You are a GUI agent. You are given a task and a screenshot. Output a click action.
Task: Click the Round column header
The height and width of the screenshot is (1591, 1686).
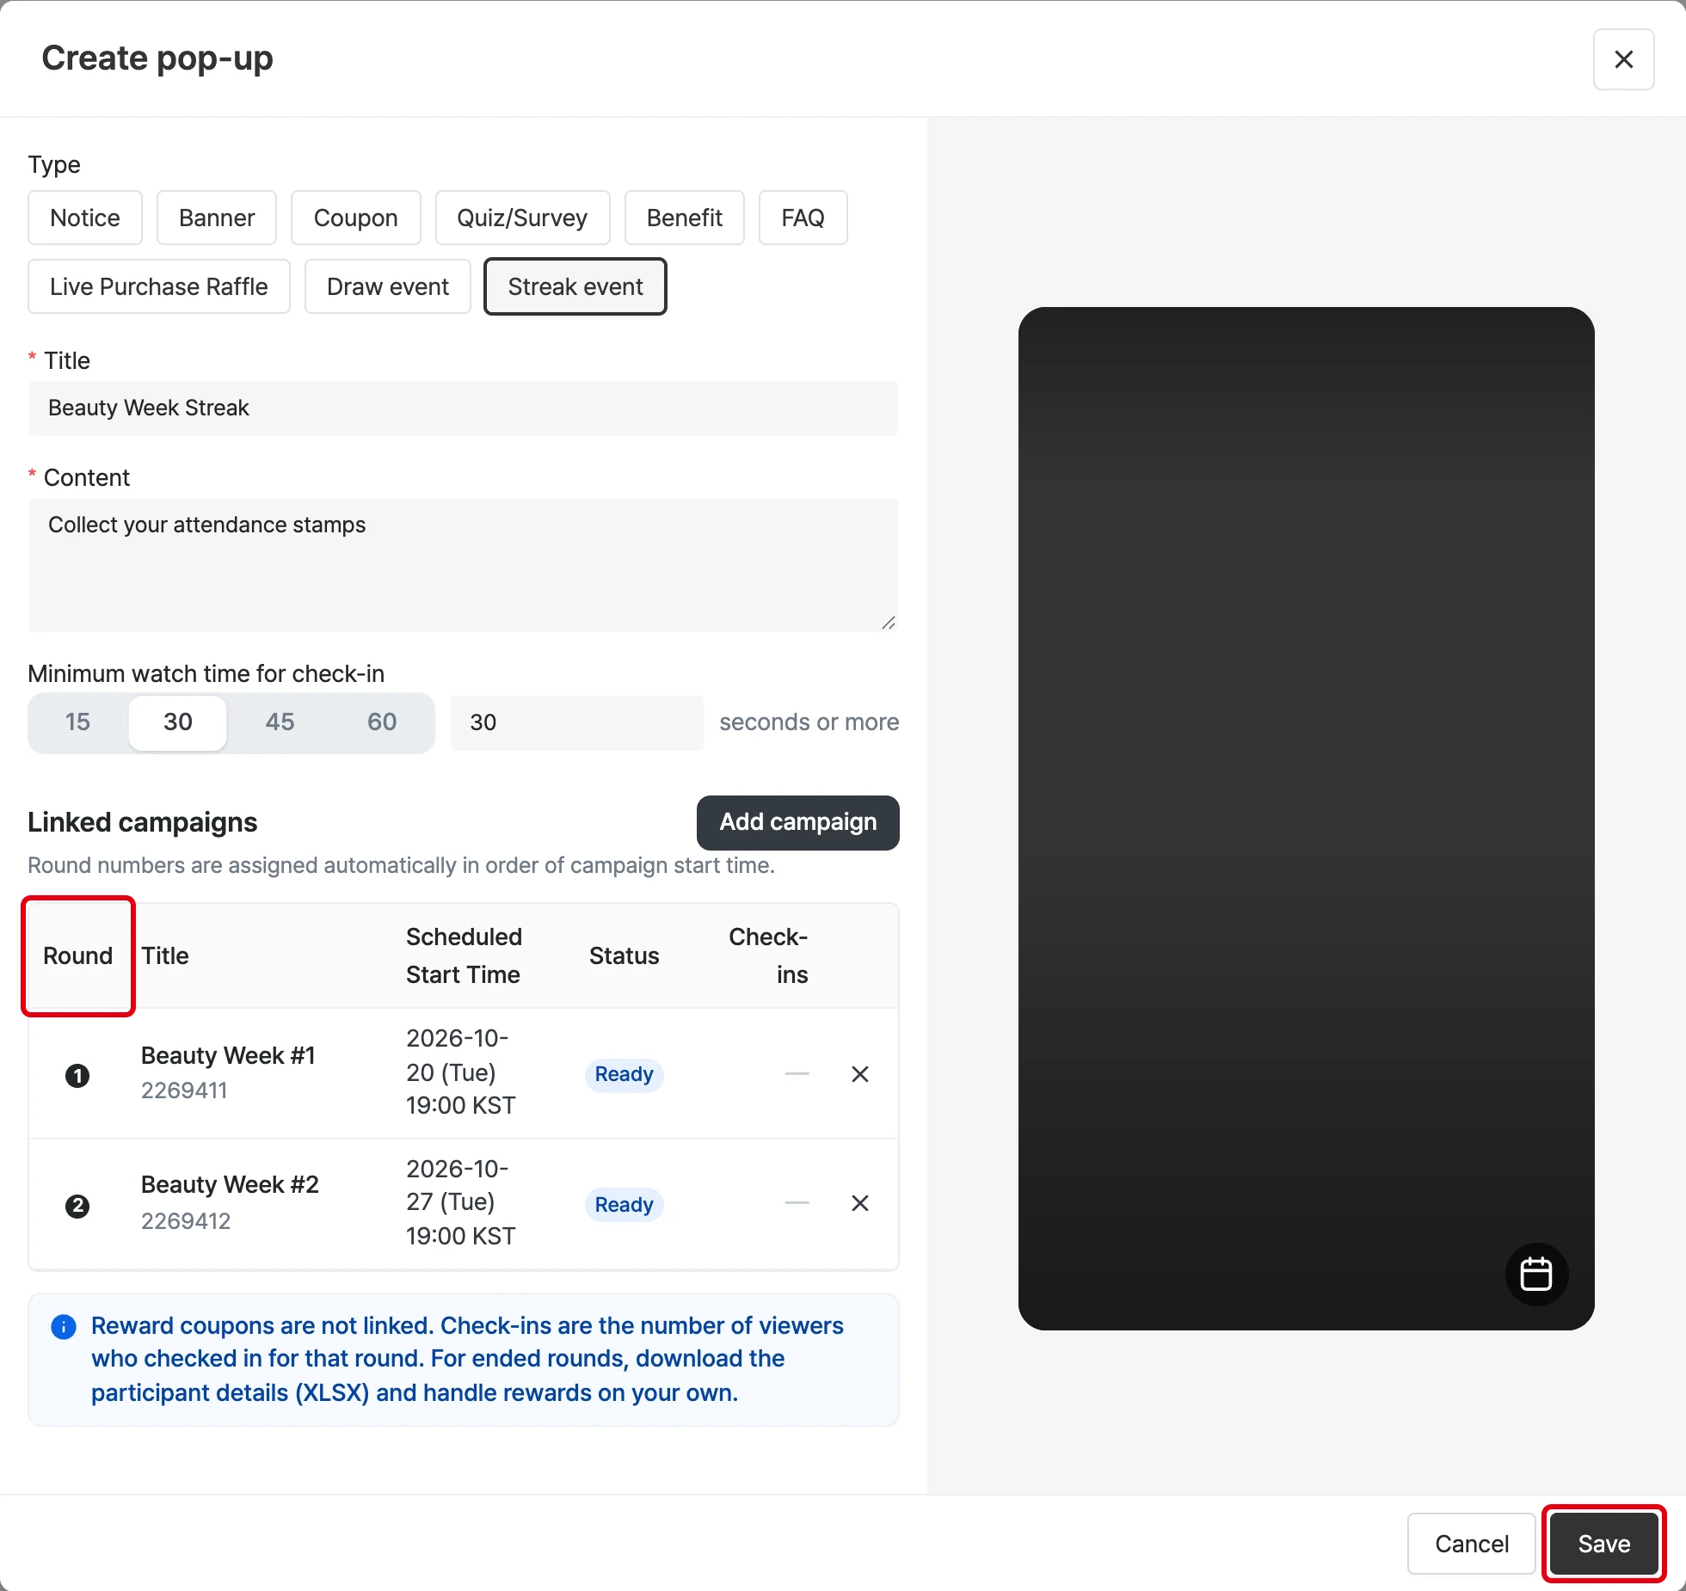(x=78, y=955)
